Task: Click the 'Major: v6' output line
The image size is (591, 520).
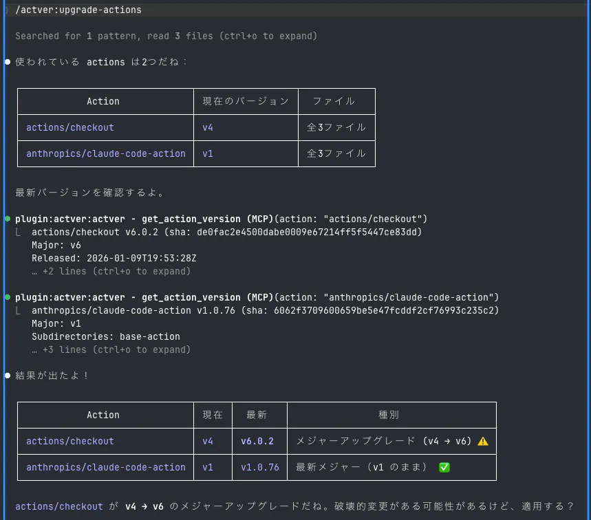Action: point(56,246)
